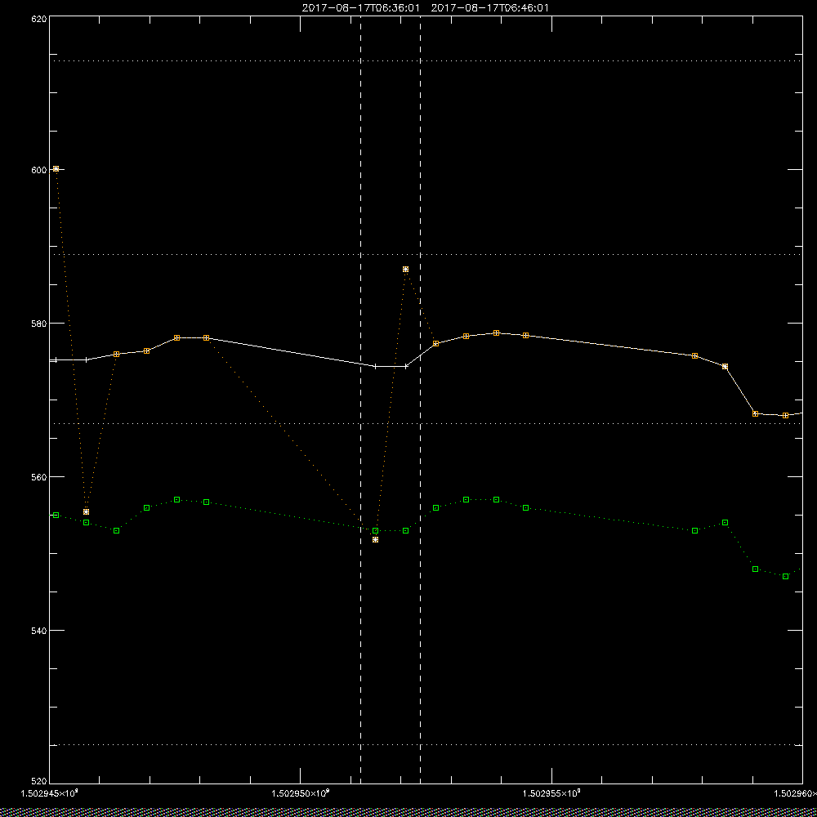Click the x-axis label 1.502955×10⁹
Screen dimensions: 817x817
551,793
